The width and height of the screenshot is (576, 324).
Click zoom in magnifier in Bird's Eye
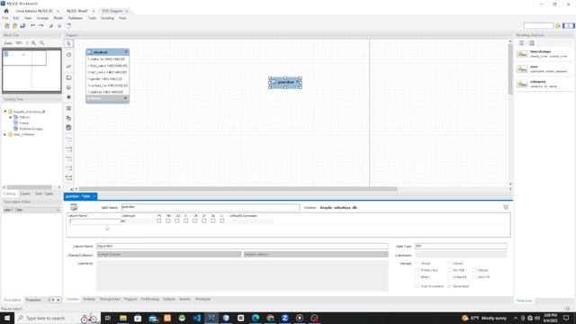coord(34,43)
